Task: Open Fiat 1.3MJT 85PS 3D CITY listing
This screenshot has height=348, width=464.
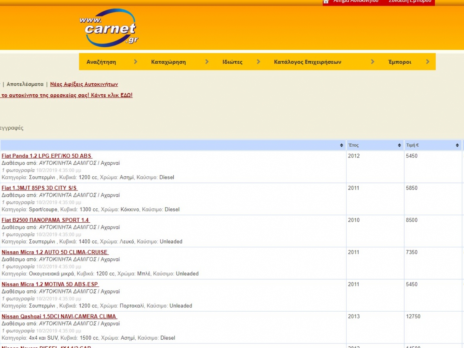Action: click(40, 188)
